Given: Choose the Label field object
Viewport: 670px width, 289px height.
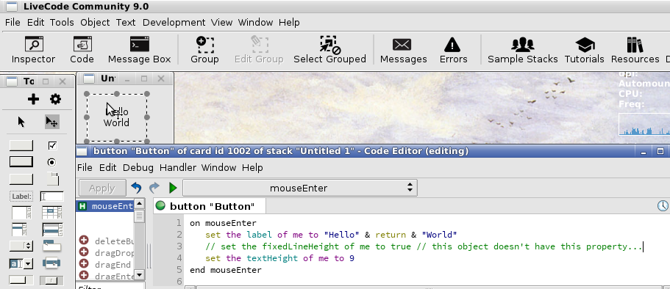Looking at the screenshot, I should (21, 197).
